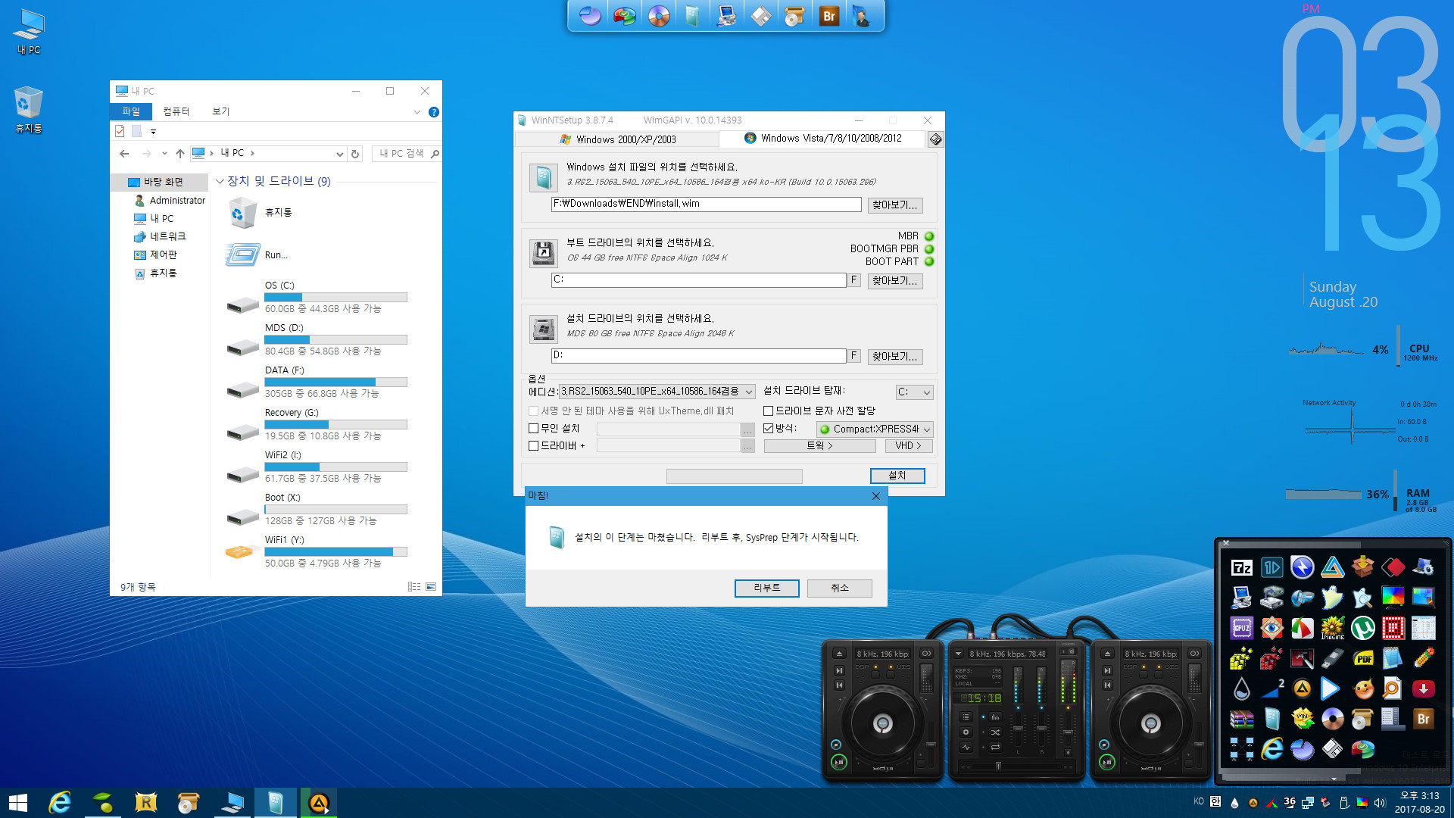Click the repeat button on the AIMP mixer
This screenshot has height=818, width=1454.
click(x=995, y=747)
